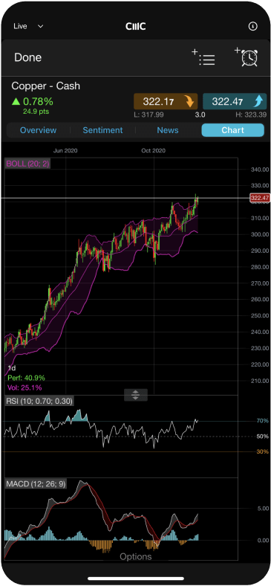Tap the 1d interval label
Screen dimensions: 271x586
coord(12,368)
